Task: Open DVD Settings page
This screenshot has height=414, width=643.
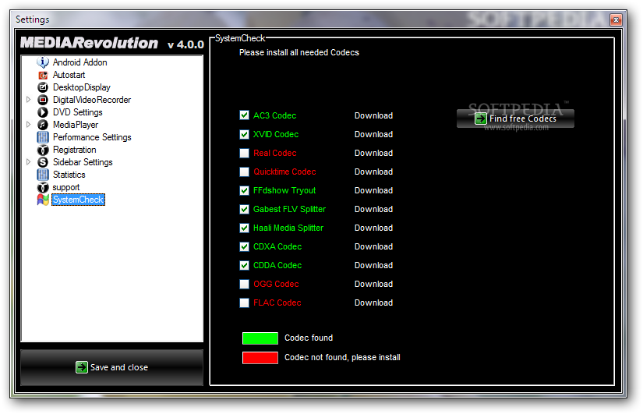Action: point(77,112)
